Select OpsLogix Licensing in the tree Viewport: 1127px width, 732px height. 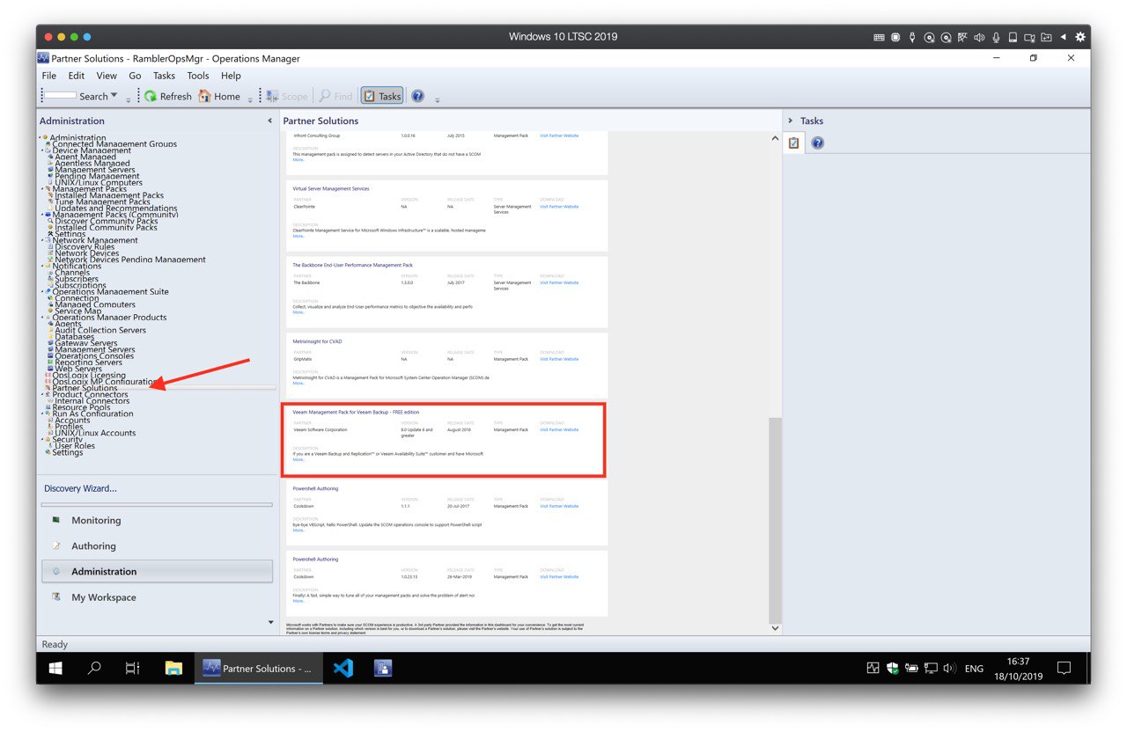pyautogui.click(x=89, y=376)
